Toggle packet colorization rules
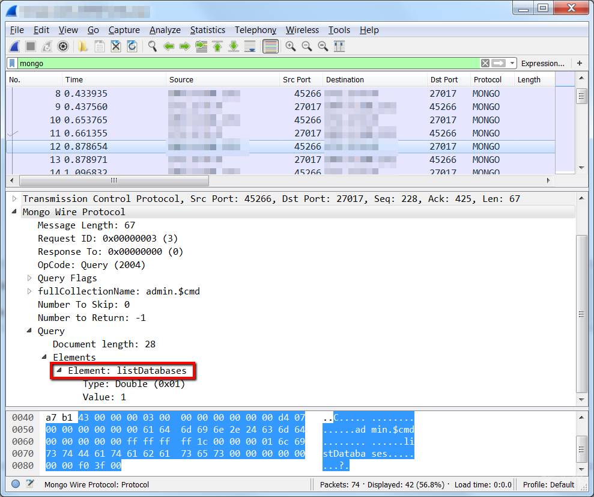The width and height of the screenshot is (594, 497). (270, 47)
